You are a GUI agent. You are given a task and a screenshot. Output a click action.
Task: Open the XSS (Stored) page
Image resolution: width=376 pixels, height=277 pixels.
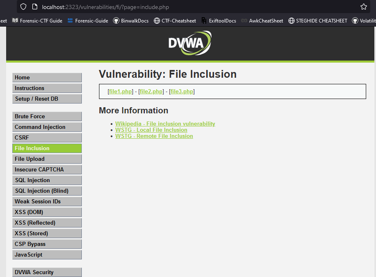click(x=47, y=233)
